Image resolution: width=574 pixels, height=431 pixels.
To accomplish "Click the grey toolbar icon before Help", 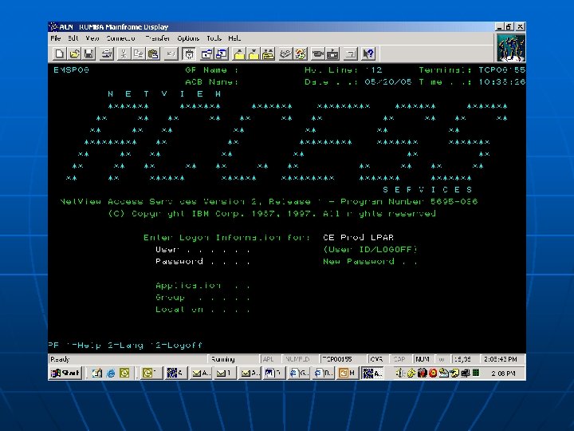I will (351, 54).
